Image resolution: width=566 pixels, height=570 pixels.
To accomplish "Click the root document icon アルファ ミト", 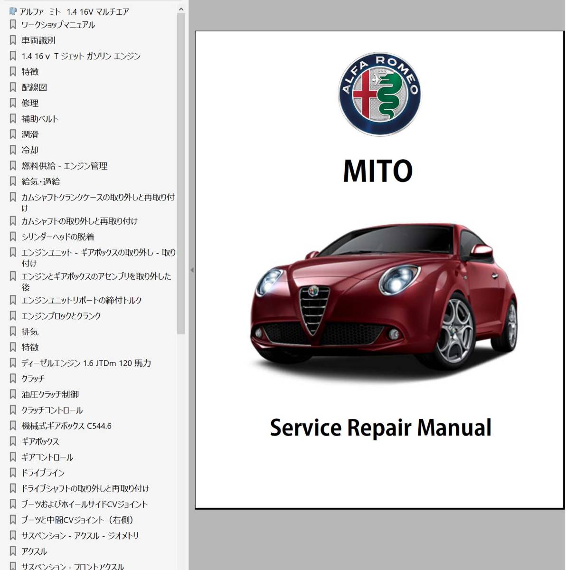I will [13, 11].
